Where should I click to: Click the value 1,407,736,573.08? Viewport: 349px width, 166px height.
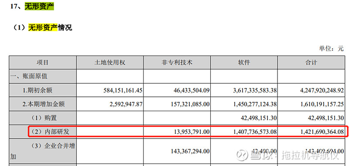pyautogui.click(x=255, y=132)
